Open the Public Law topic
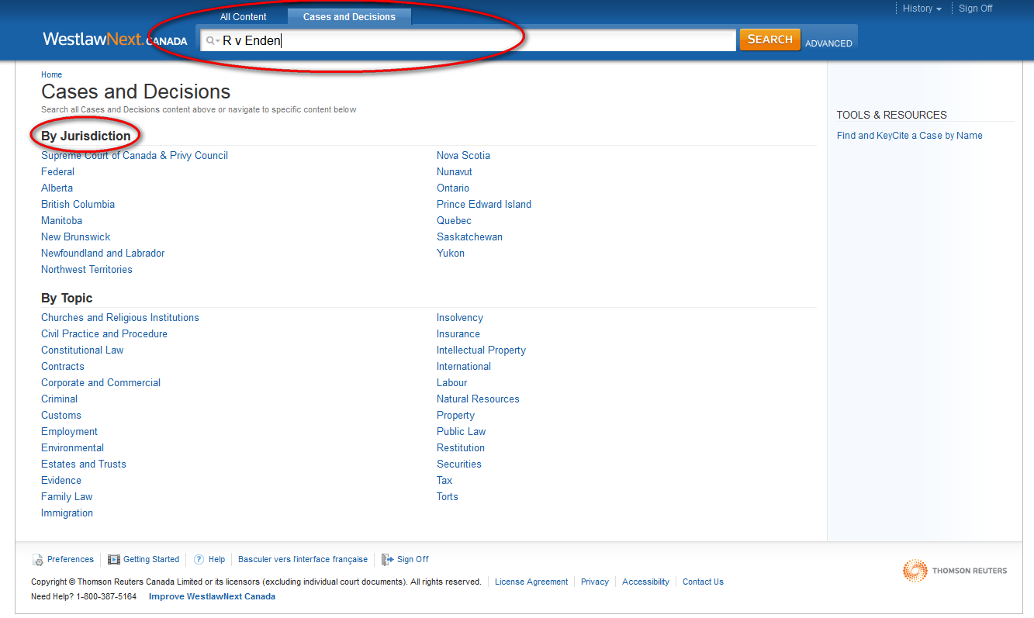 click(x=461, y=431)
